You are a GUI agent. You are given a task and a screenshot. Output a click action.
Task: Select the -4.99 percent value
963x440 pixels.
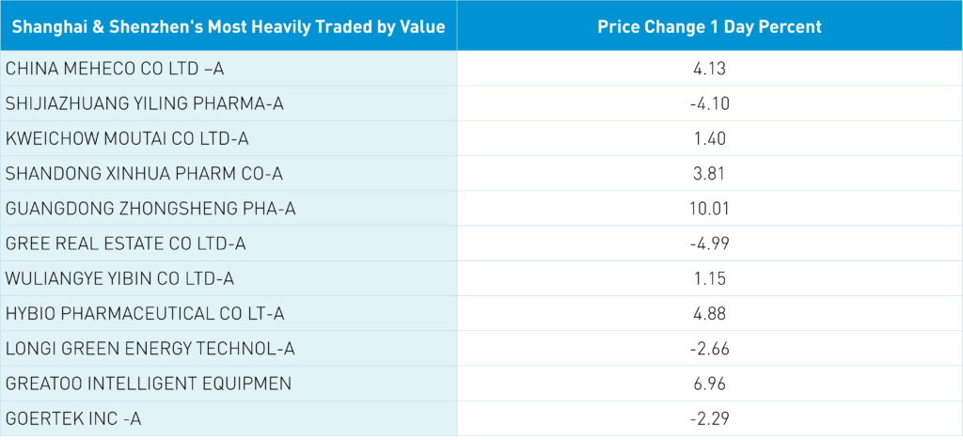[709, 244]
